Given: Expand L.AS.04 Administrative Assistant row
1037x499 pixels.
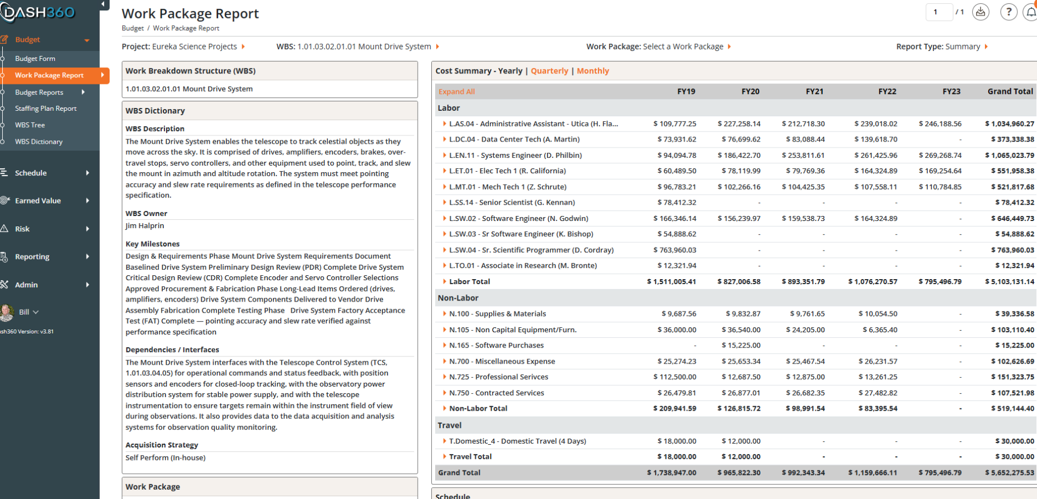Looking at the screenshot, I should click(445, 124).
